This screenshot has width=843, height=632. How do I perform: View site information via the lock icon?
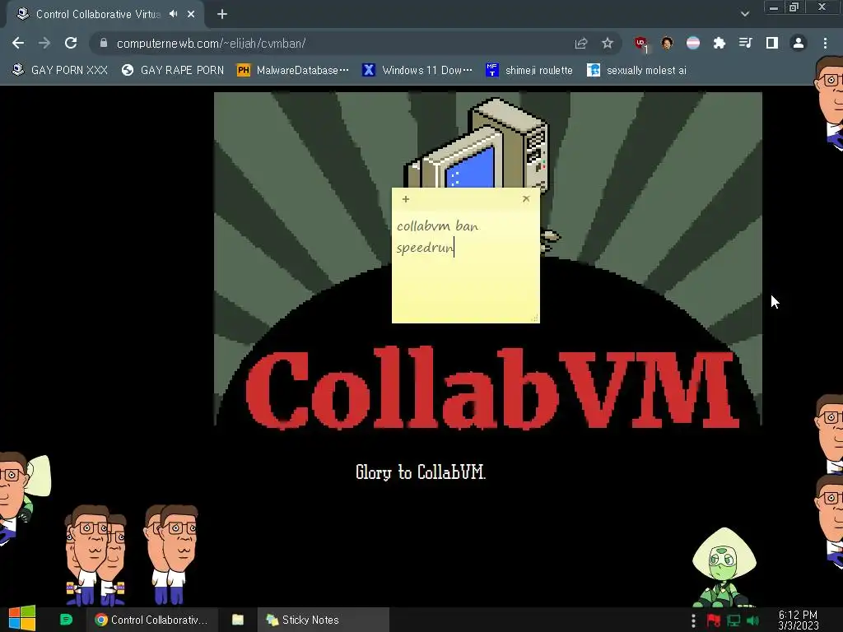[x=104, y=43]
